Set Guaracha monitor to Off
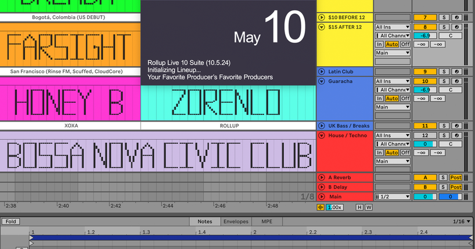475x249 pixels. pyautogui.click(x=405, y=99)
